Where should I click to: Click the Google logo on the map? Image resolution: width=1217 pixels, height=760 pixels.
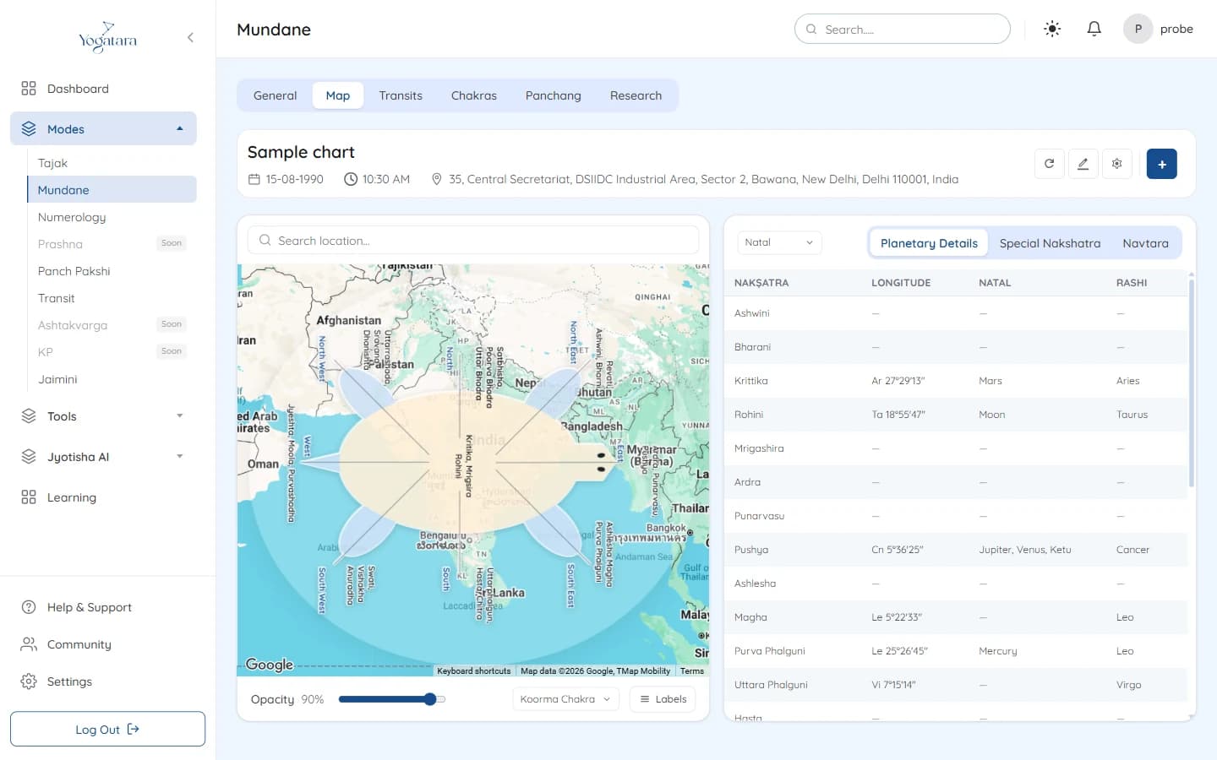point(269,665)
